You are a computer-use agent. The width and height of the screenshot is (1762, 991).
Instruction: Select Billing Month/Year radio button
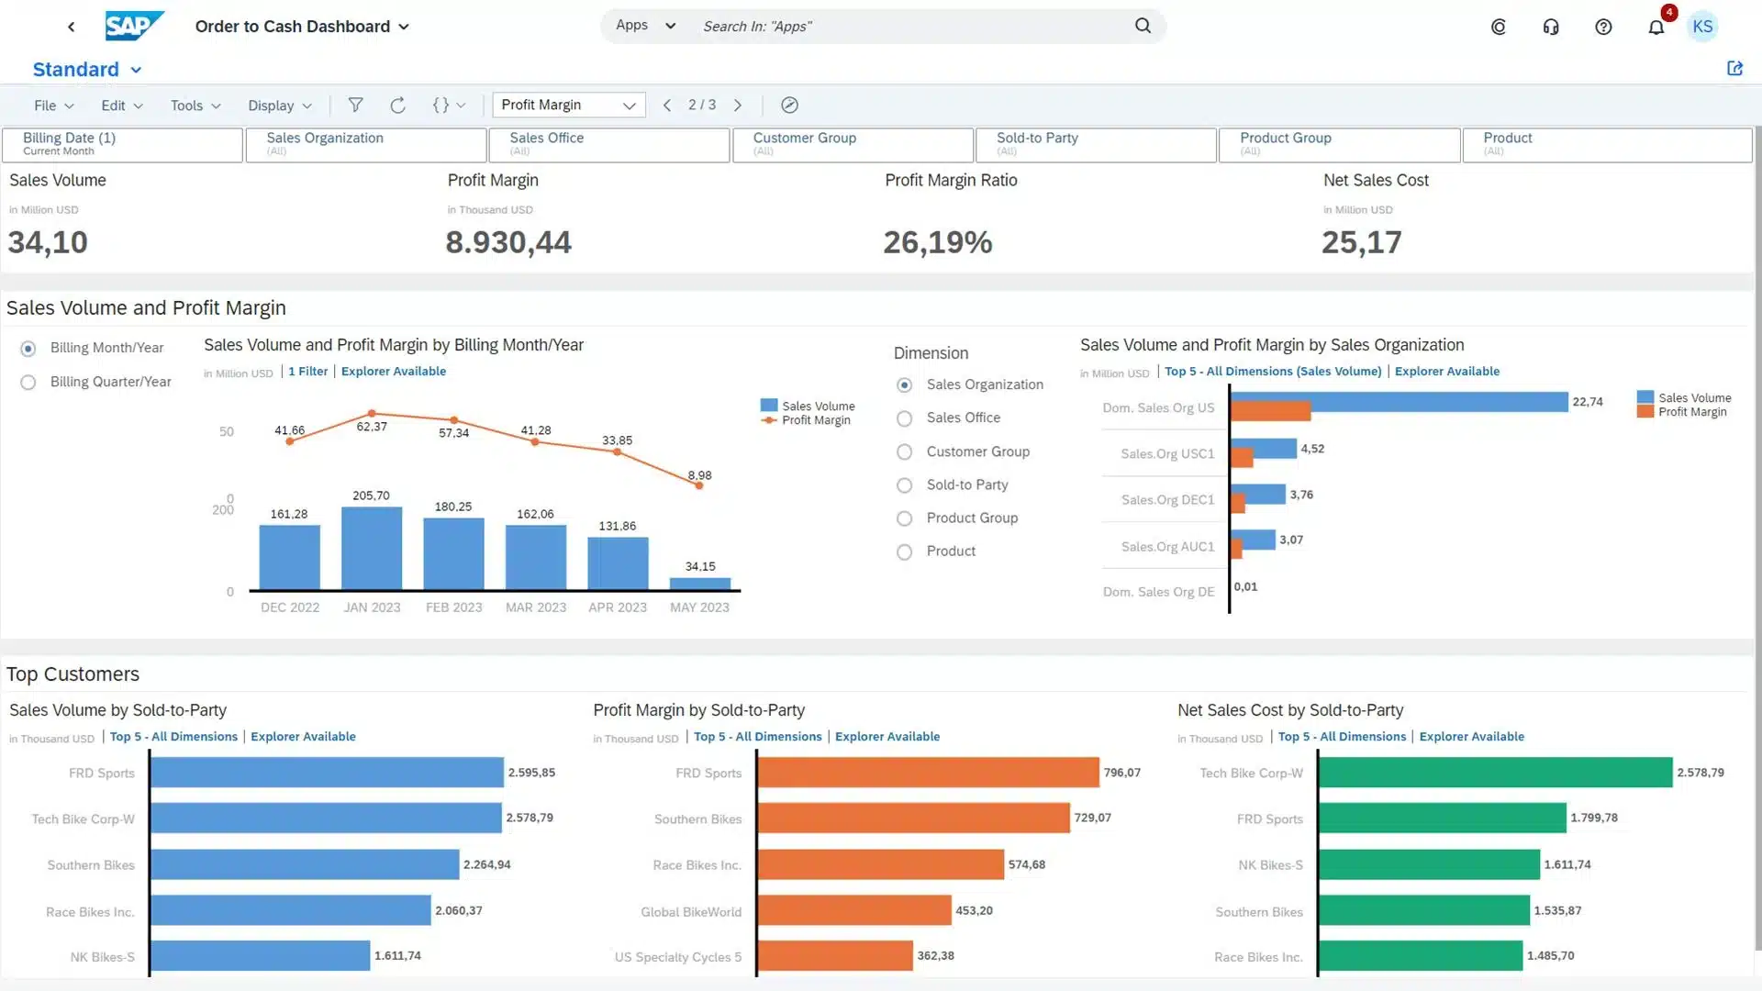[x=29, y=349]
